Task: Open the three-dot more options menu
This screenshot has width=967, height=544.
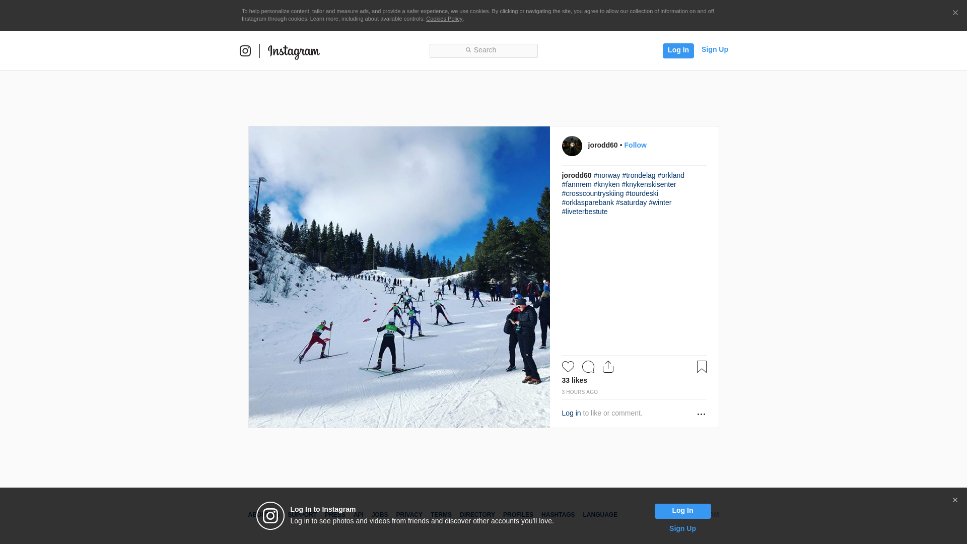Action: (701, 414)
